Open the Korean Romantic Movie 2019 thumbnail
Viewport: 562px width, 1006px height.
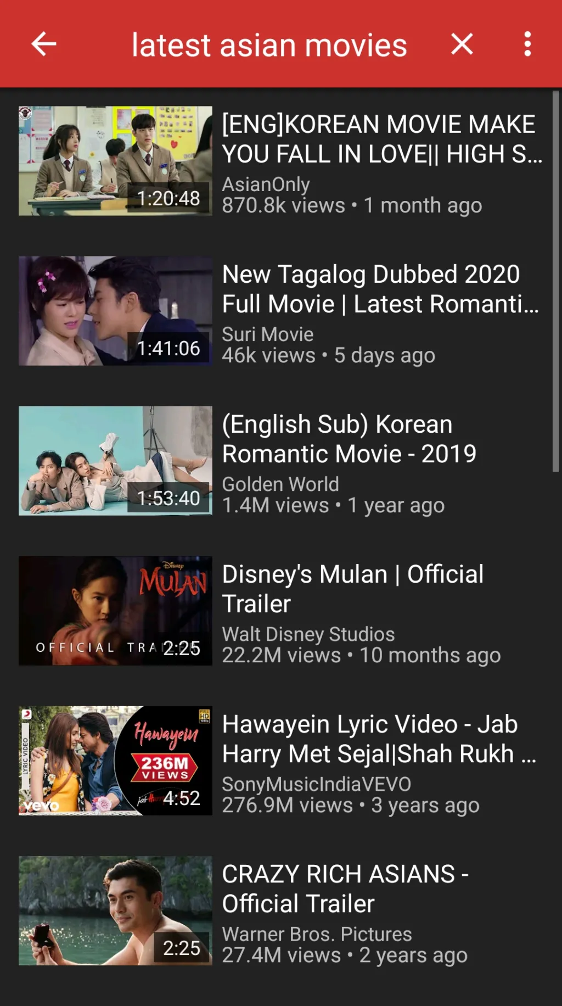pyautogui.click(x=115, y=461)
